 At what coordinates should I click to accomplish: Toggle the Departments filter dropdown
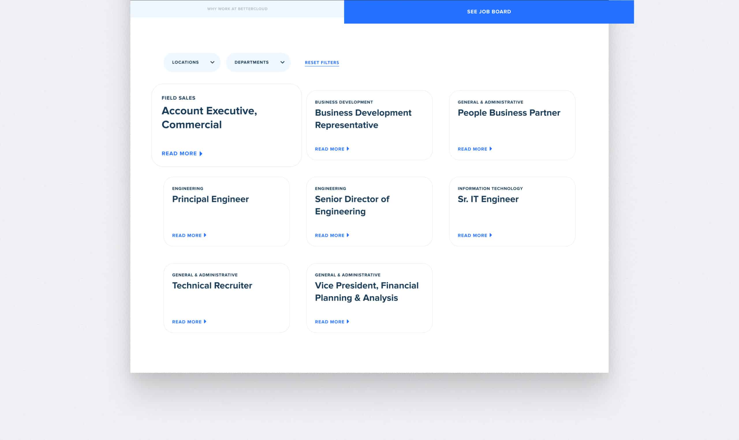coord(258,62)
